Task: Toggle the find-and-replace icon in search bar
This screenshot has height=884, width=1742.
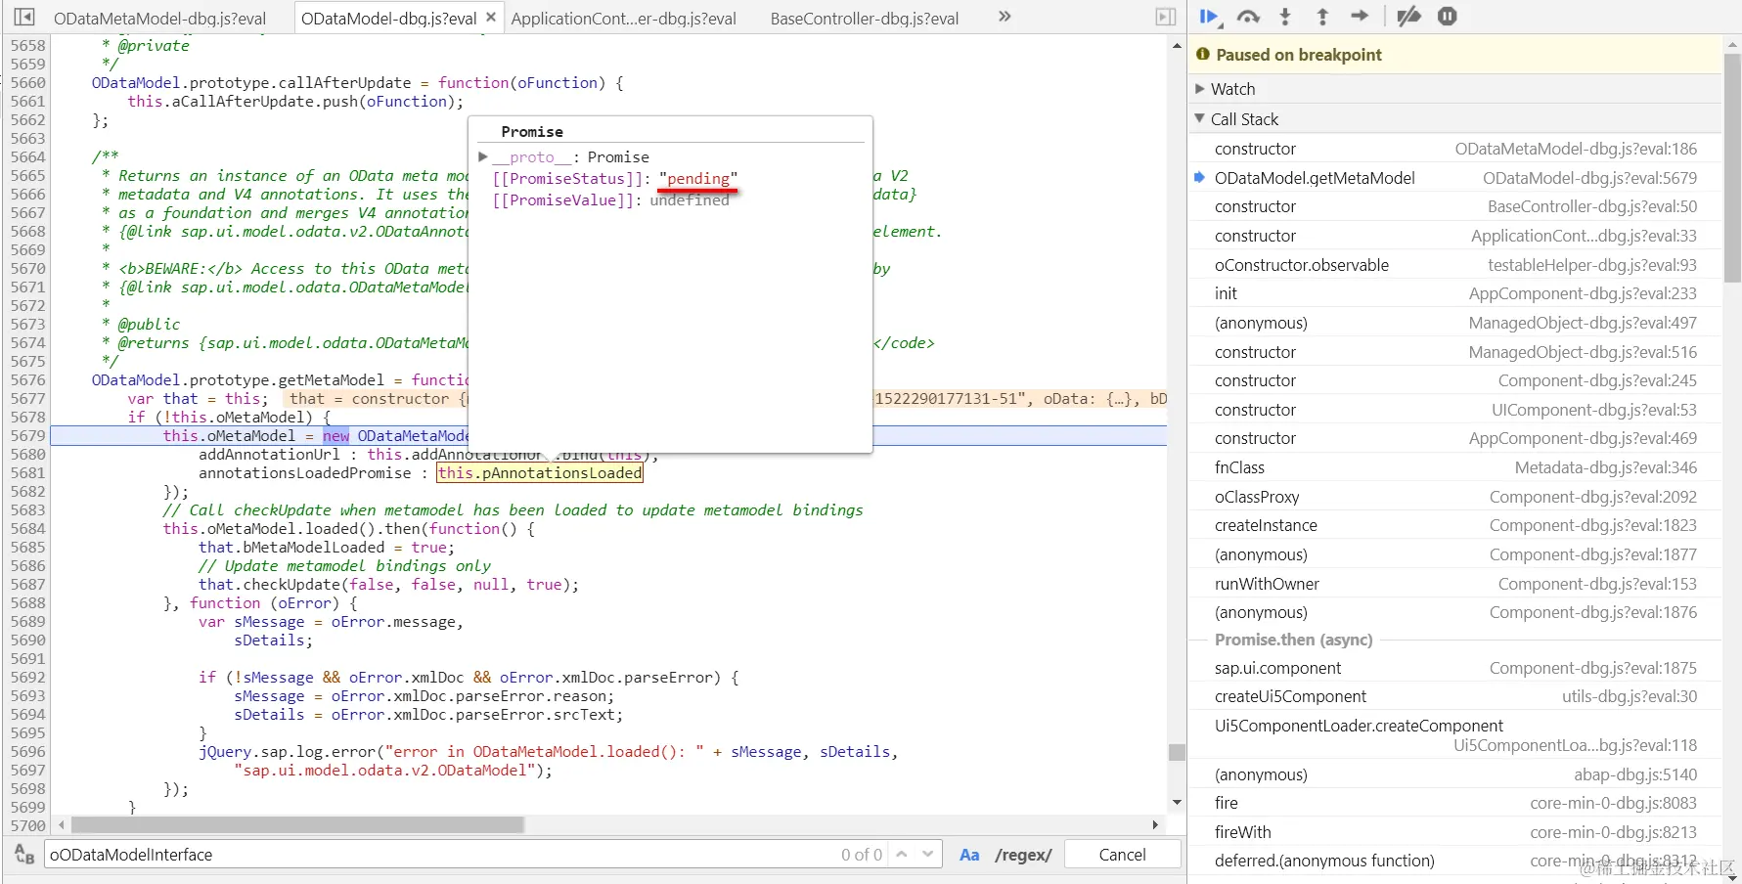Action: [x=24, y=855]
